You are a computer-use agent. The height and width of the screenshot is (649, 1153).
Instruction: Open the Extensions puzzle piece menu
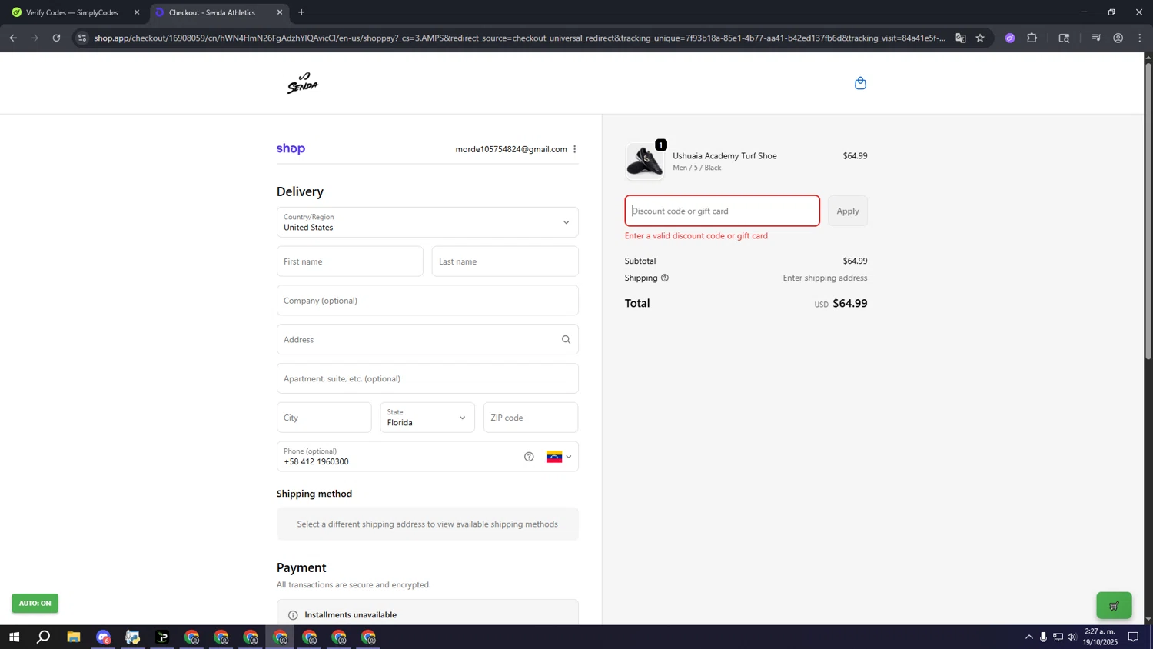pyautogui.click(x=1032, y=38)
